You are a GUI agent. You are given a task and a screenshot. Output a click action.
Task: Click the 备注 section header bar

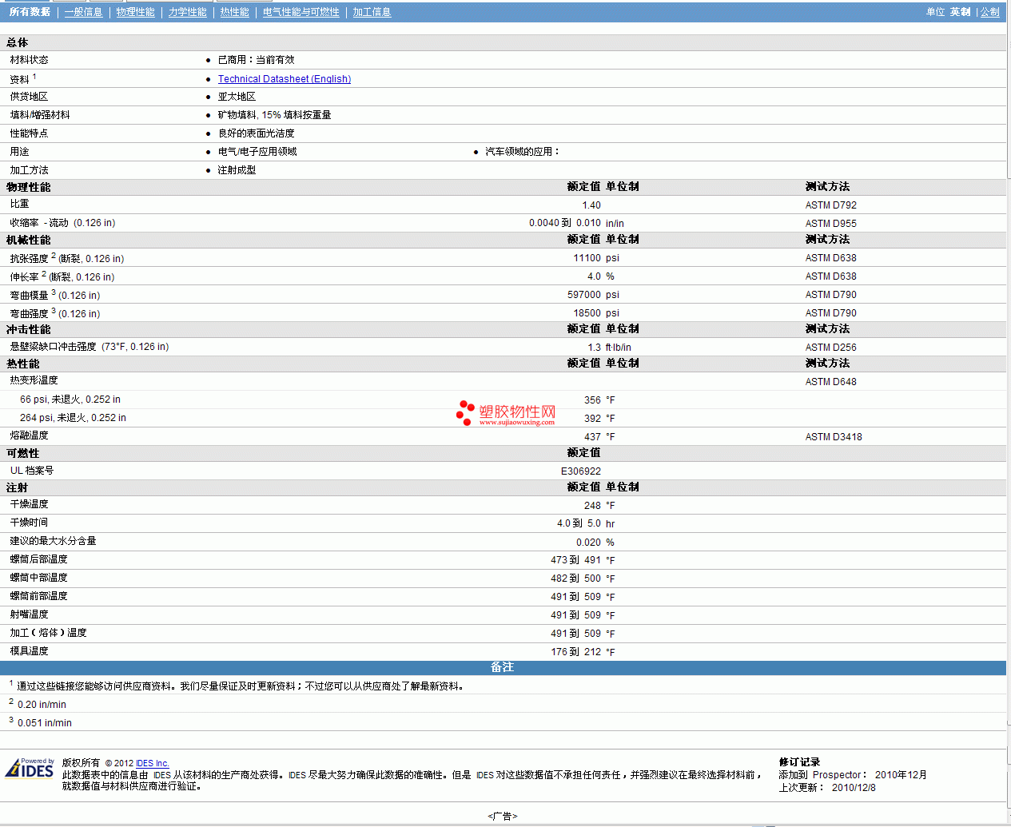coord(502,667)
